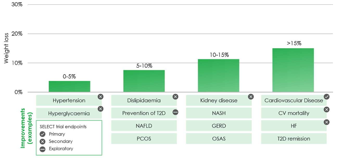Click the >15% weight loss bar

(293, 70)
